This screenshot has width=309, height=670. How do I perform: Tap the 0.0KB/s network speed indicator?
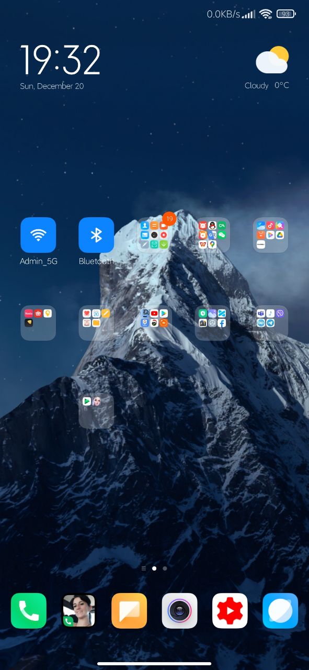point(223,14)
